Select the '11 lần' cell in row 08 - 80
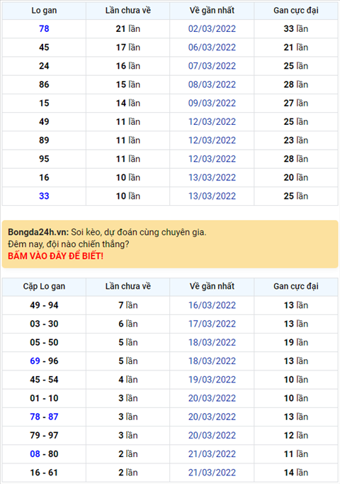 (x=296, y=454)
